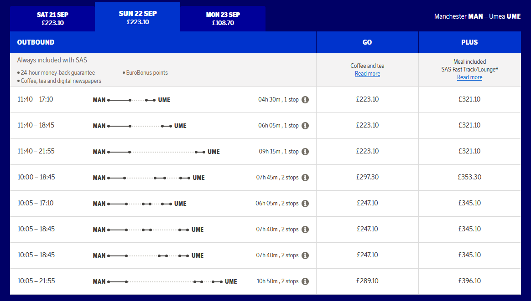Click route diagram of 11:40 – 21:55 flight

click(156, 152)
